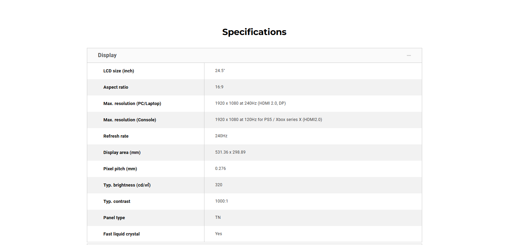Image resolution: width=506 pixels, height=245 pixels.
Task: Click the PS5 / Xbox series X value
Action: tap(268, 120)
